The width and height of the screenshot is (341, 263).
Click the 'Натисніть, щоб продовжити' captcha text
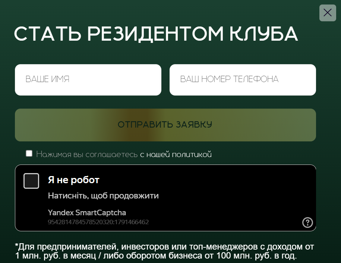[103, 196]
